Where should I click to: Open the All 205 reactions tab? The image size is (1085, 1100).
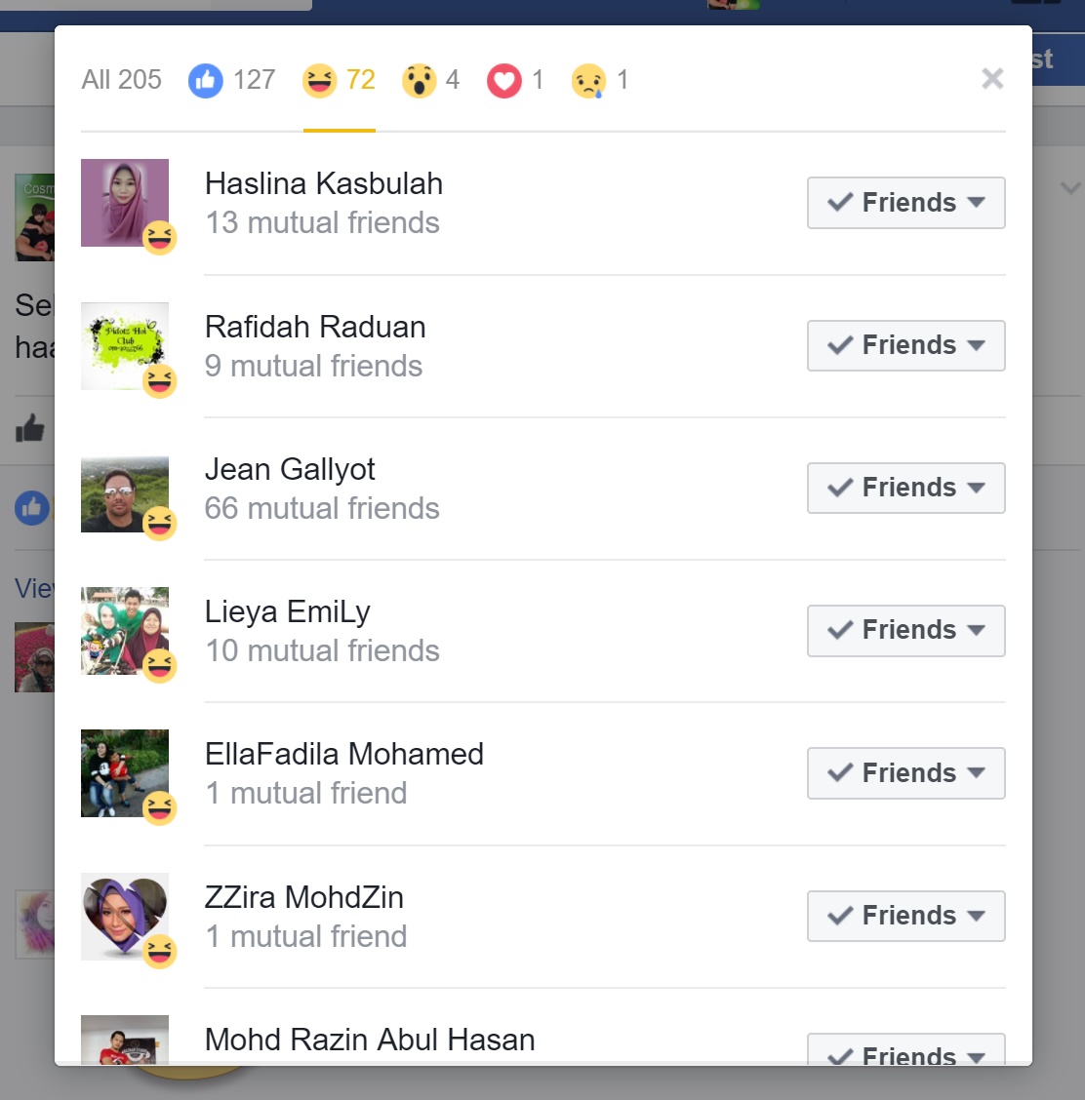(121, 80)
